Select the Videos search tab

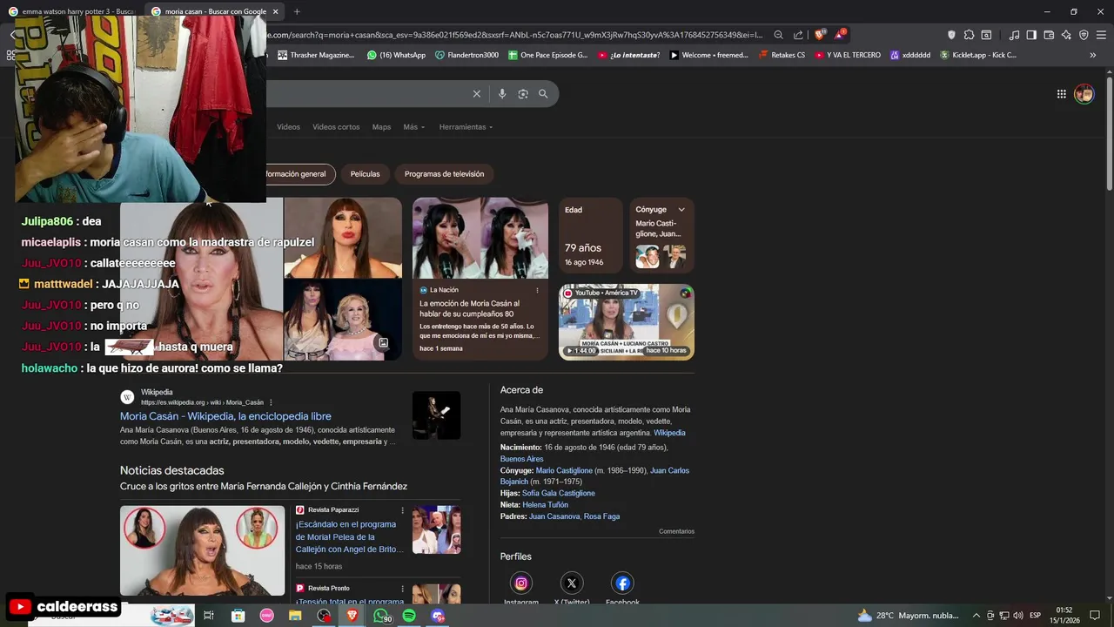288,127
